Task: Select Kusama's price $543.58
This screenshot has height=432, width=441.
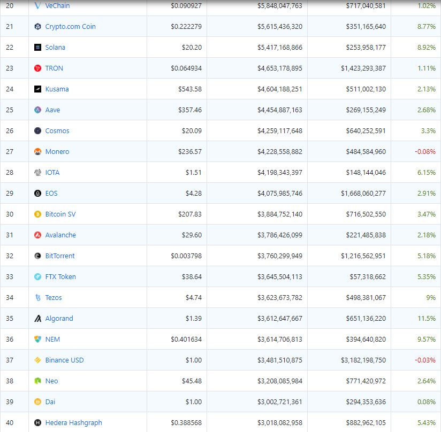Action: click(x=190, y=89)
